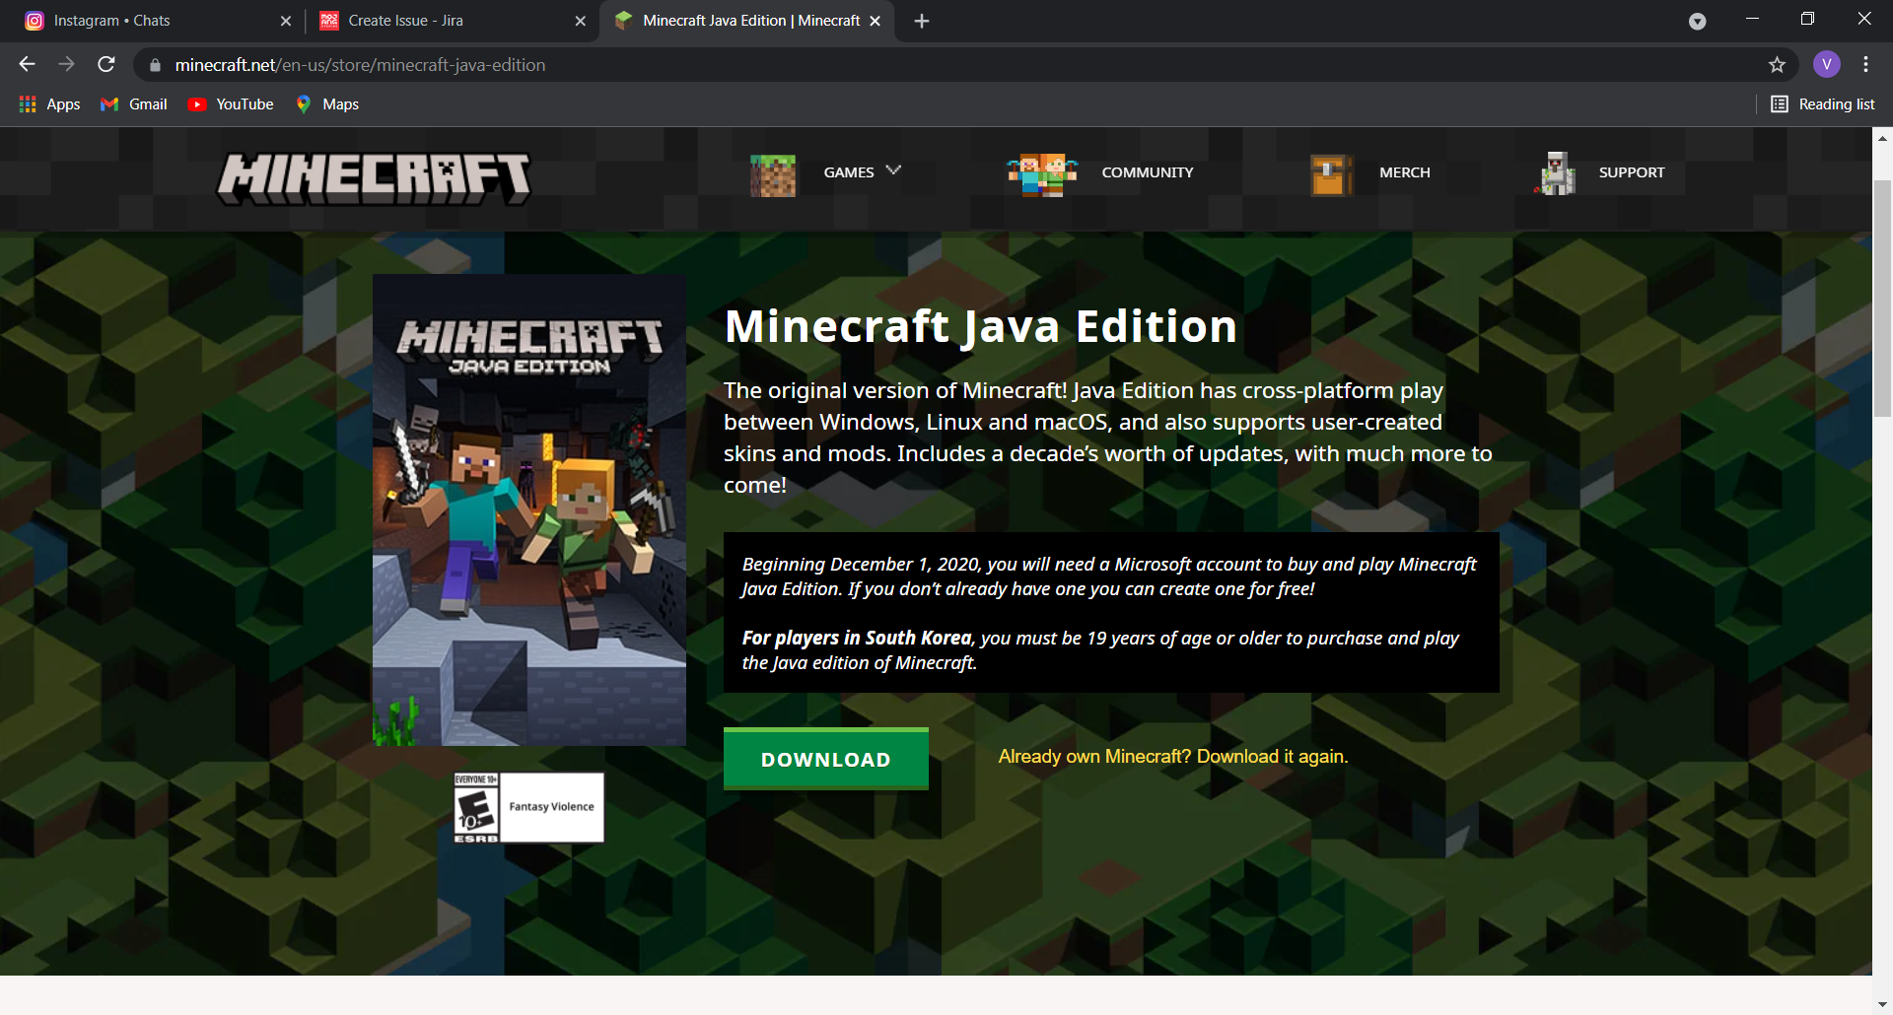The width and height of the screenshot is (1893, 1015).
Task: Reload the page with the refresh icon
Action: coord(106,65)
